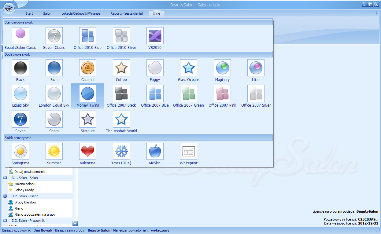Apply the Caramel skin
Image resolution: width=381 pixels, height=234 pixels.
[88, 71]
